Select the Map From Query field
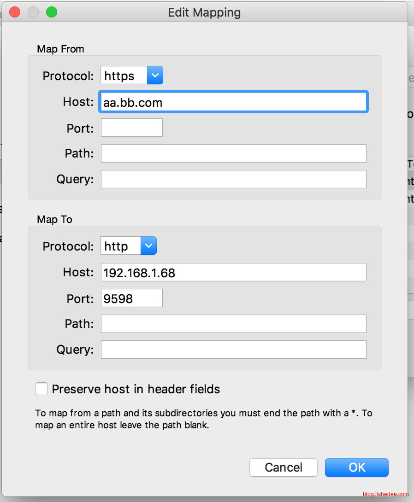Image resolution: width=414 pixels, height=502 pixels. [x=233, y=179]
